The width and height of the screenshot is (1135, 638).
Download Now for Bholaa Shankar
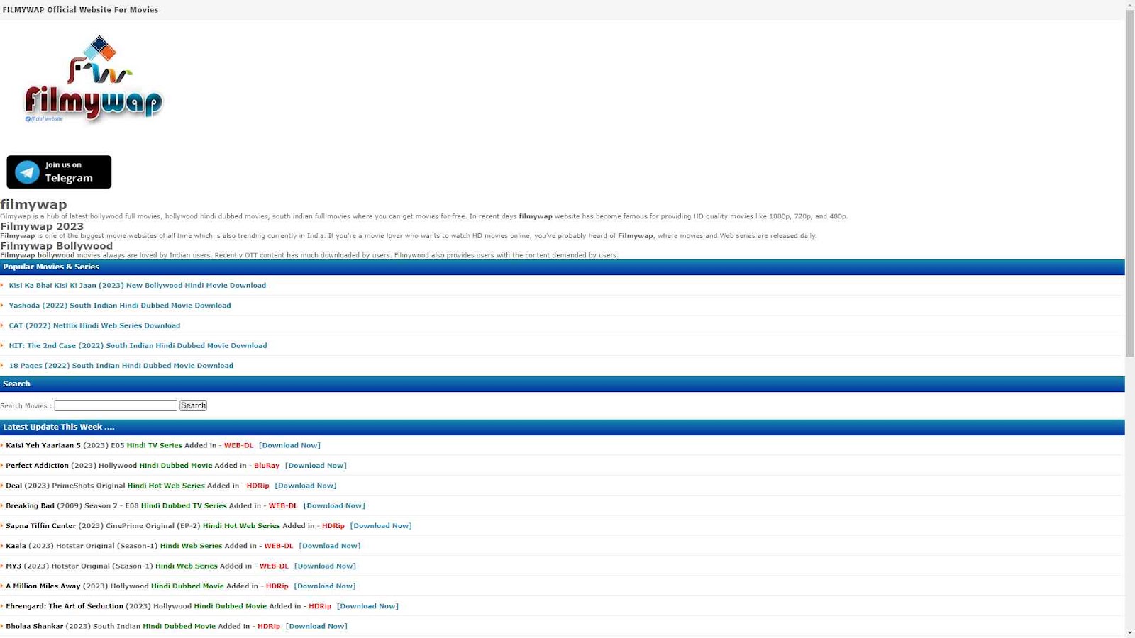(316, 626)
